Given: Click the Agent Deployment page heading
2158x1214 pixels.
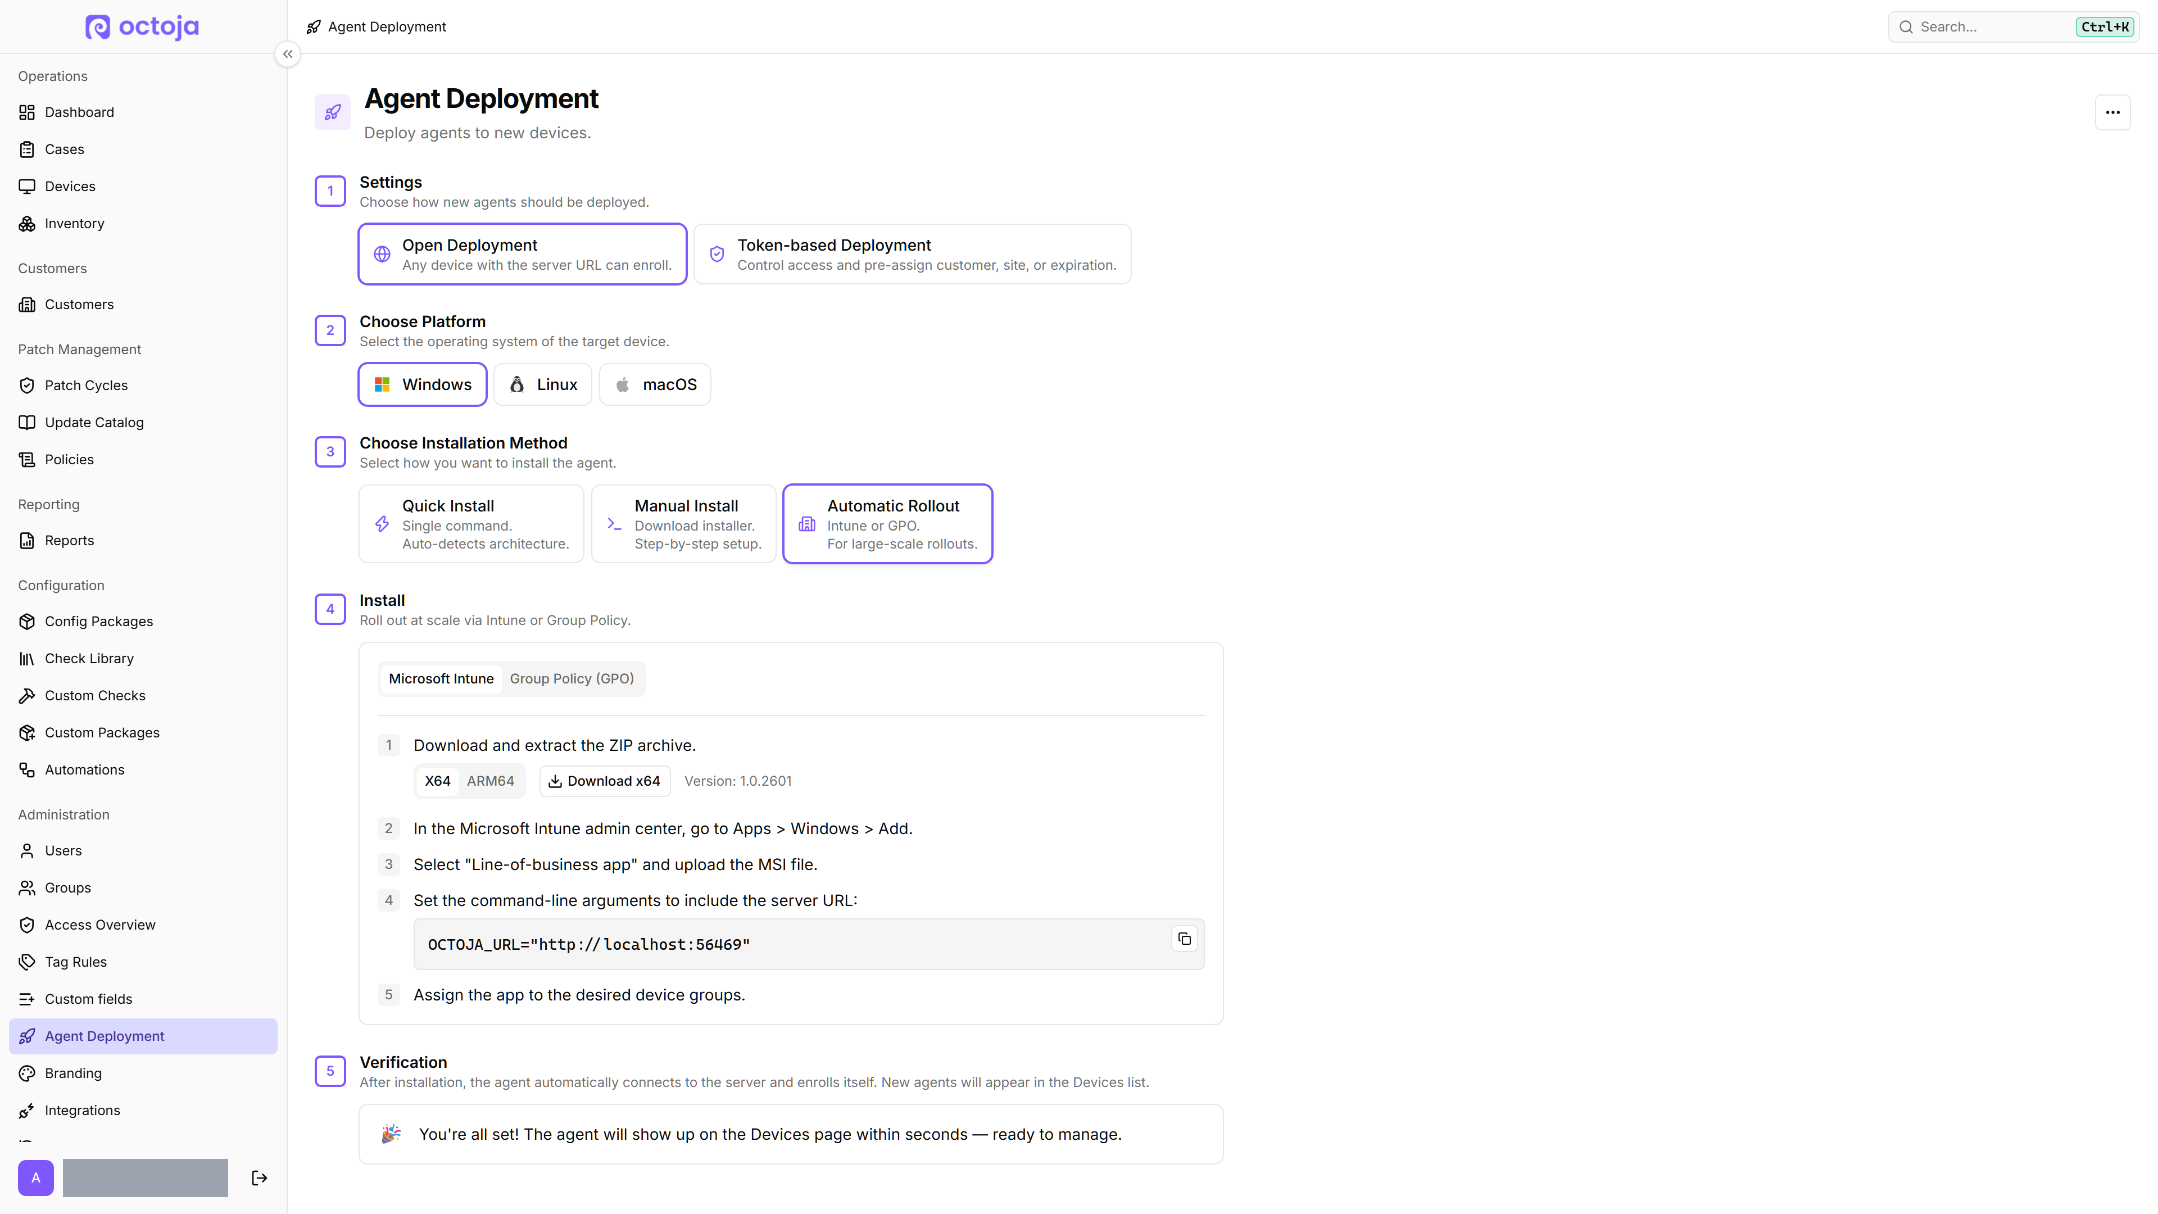Looking at the screenshot, I should point(481,99).
